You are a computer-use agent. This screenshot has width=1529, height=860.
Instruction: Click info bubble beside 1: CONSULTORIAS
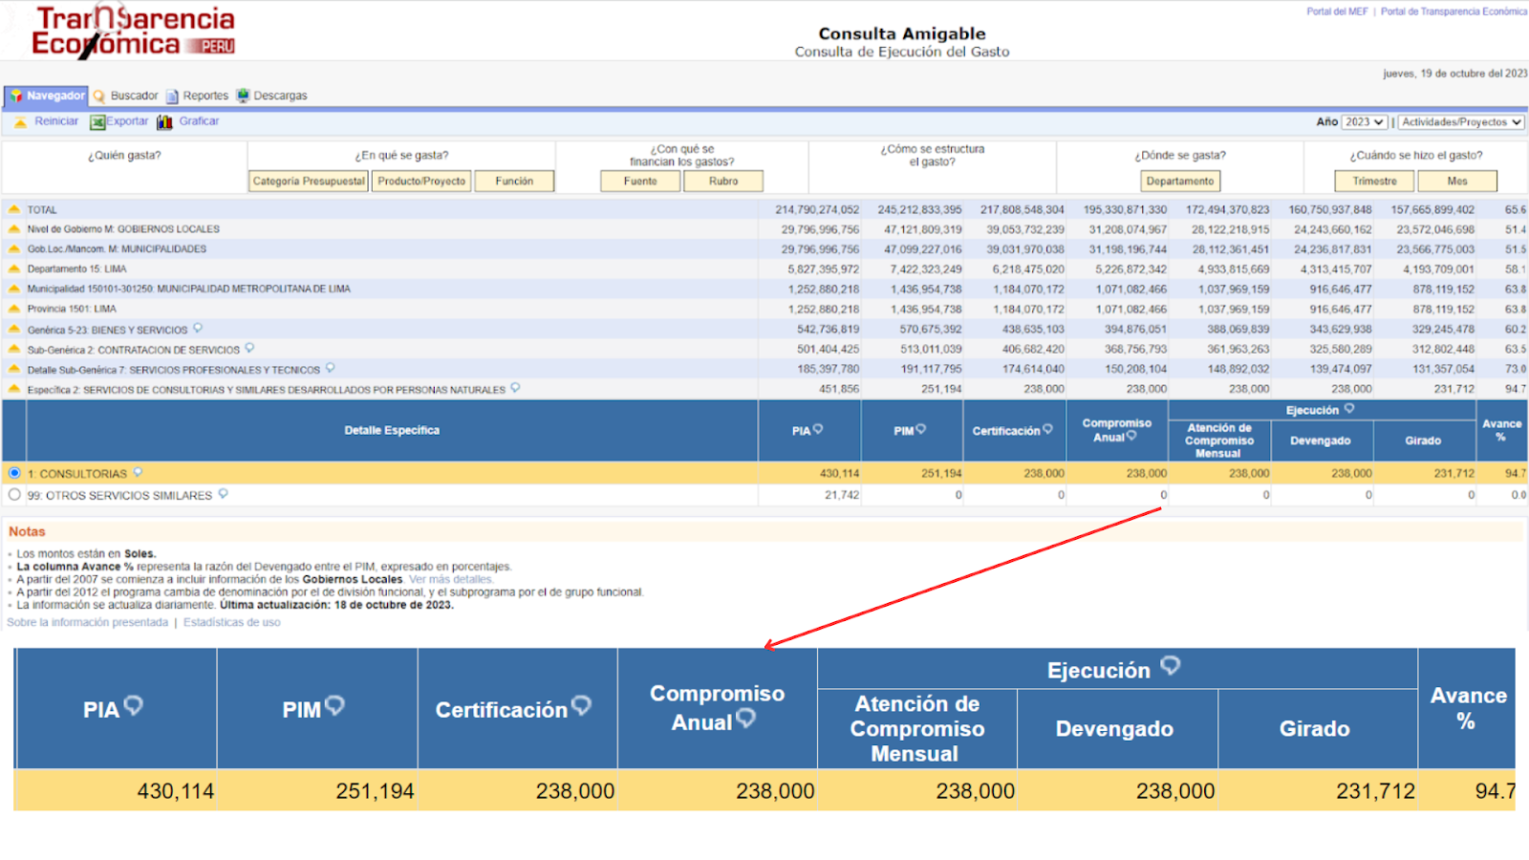(138, 472)
